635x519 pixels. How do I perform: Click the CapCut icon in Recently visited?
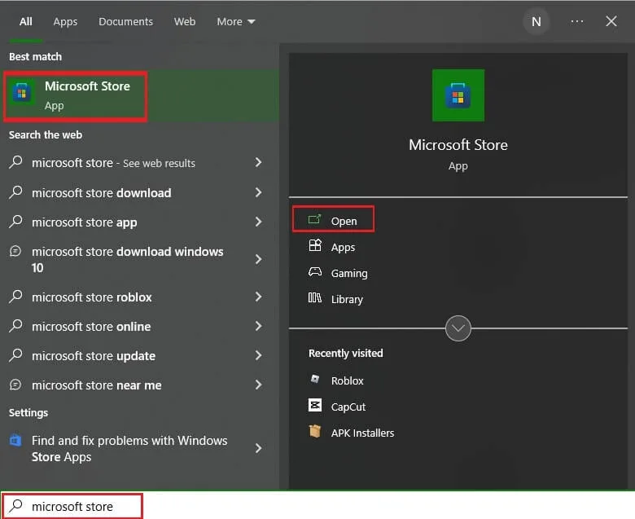pyautogui.click(x=315, y=405)
